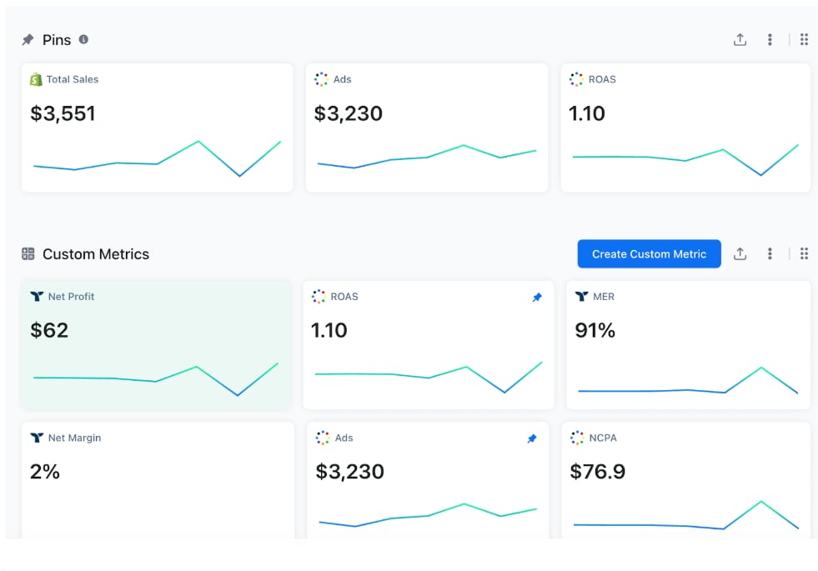818x571 pixels.
Task: Click the pinned Ads $3,230 sparkline chart
Action: (427, 157)
